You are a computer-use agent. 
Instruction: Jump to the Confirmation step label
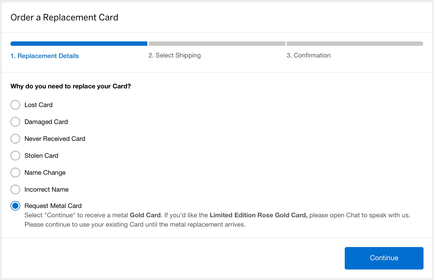tap(308, 55)
